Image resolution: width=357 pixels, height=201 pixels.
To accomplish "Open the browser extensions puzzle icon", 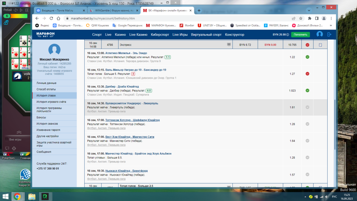I will pyautogui.click(x=310, y=18).
